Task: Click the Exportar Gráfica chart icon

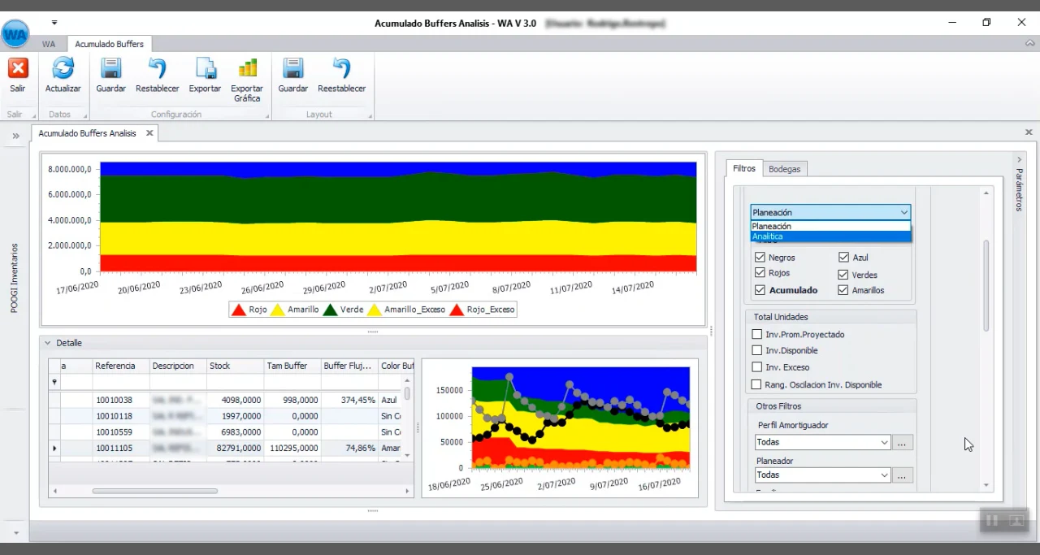Action: (247, 68)
